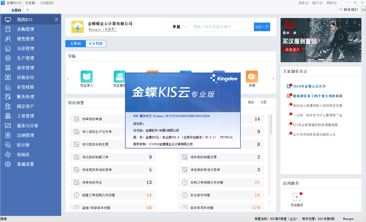Open the 系统(S) menu
Image resolution: width=366 pixels, height=222 pixels.
tap(303, 3)
